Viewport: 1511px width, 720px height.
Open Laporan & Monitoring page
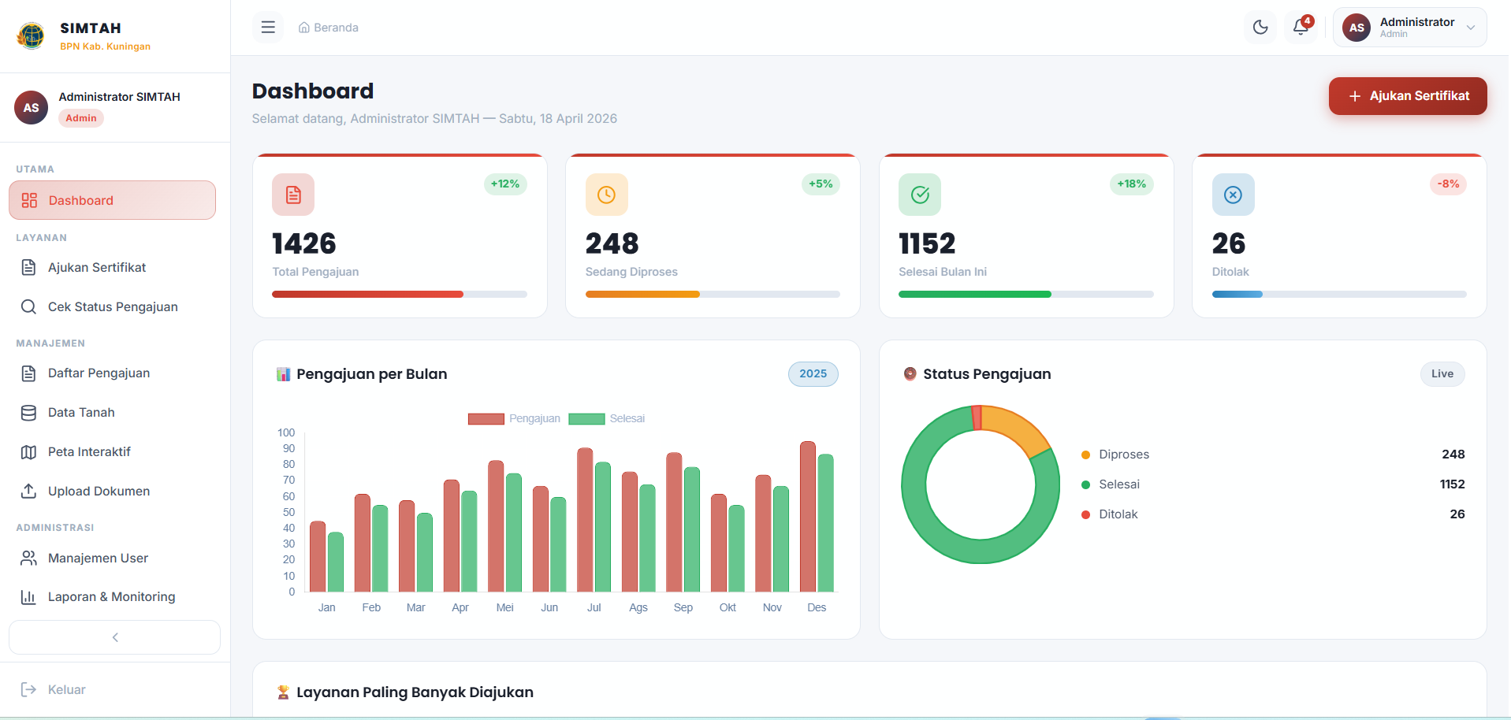click(x=112, y=597)
